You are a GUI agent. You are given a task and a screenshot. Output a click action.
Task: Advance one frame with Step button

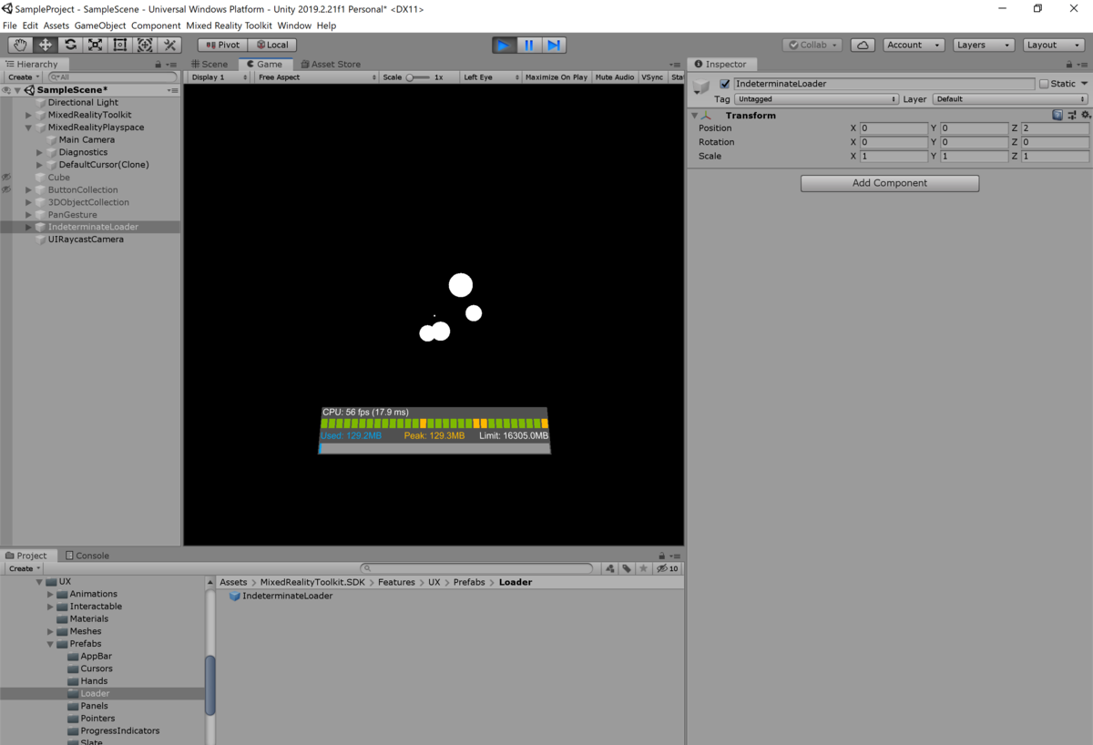pyautogui.click(x=554, y=45)
